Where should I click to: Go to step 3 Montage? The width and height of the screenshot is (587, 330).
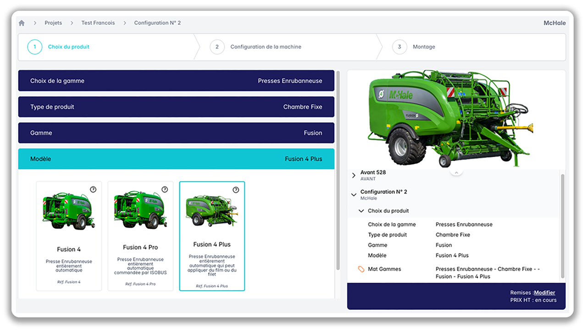(414, 47)
